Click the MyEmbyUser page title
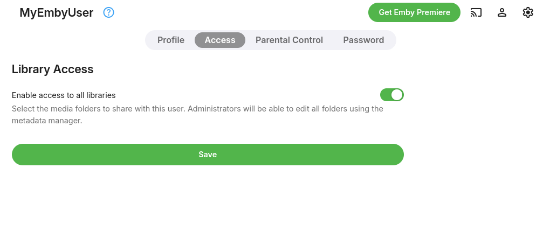 (x=57, y=13)
